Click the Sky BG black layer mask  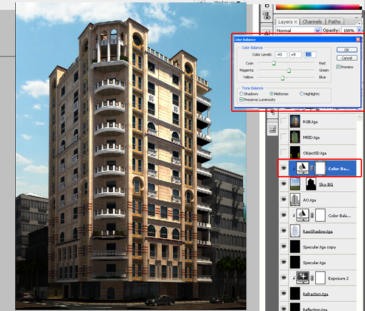(x=311, y=184)
